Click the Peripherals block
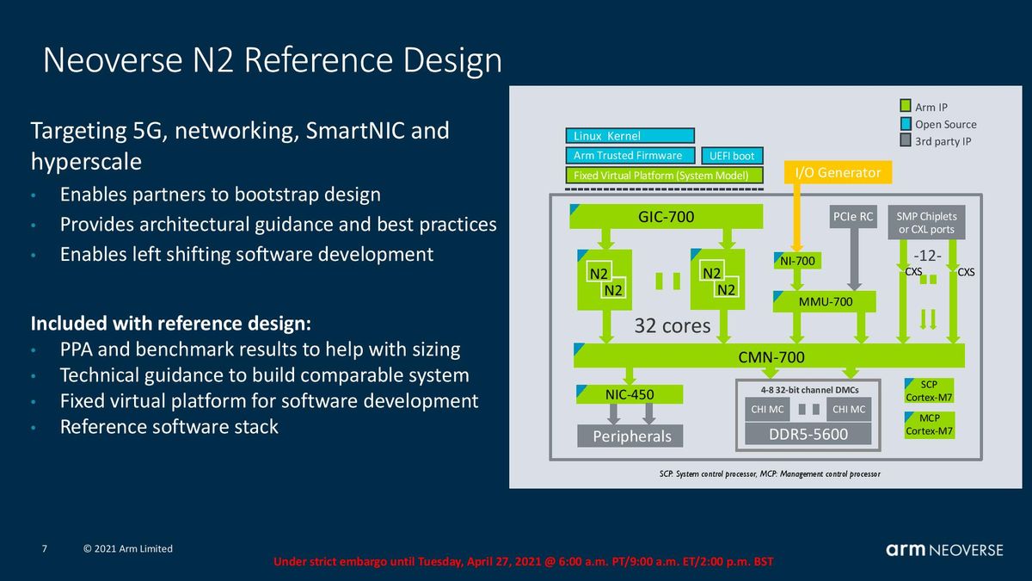This screenshot has height=581, width=1032. tap(631, 436)
